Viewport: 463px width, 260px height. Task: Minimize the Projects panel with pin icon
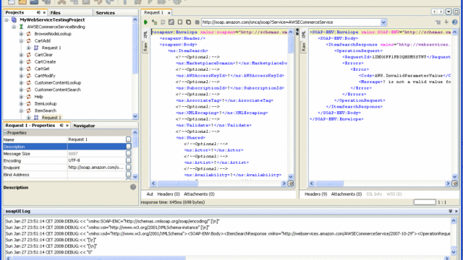click(x=38, y=12)
